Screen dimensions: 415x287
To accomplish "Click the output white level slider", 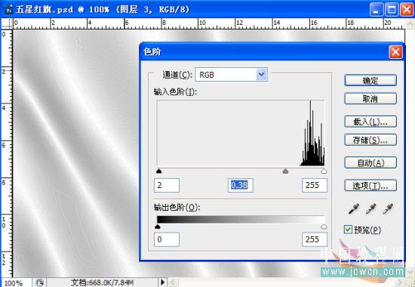I will (324, 227).
